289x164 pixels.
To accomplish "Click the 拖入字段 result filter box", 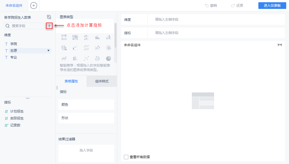I will tap(86, 153).
